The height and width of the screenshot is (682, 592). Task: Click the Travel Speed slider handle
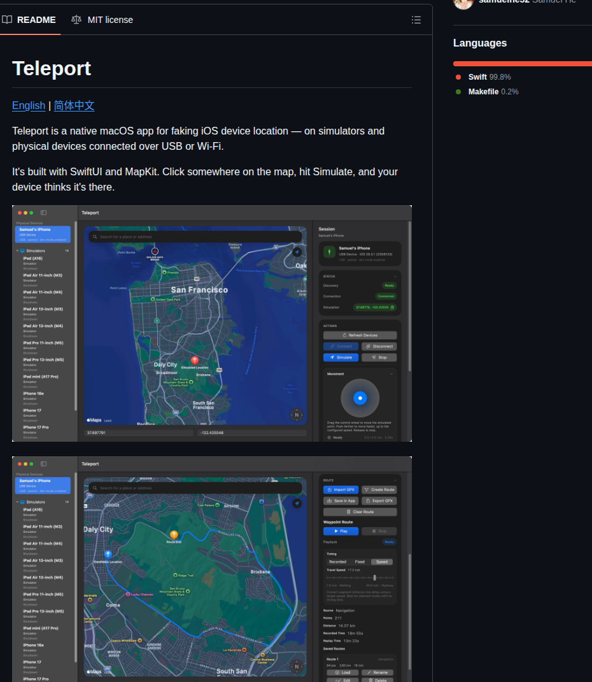tap(374, 577)
